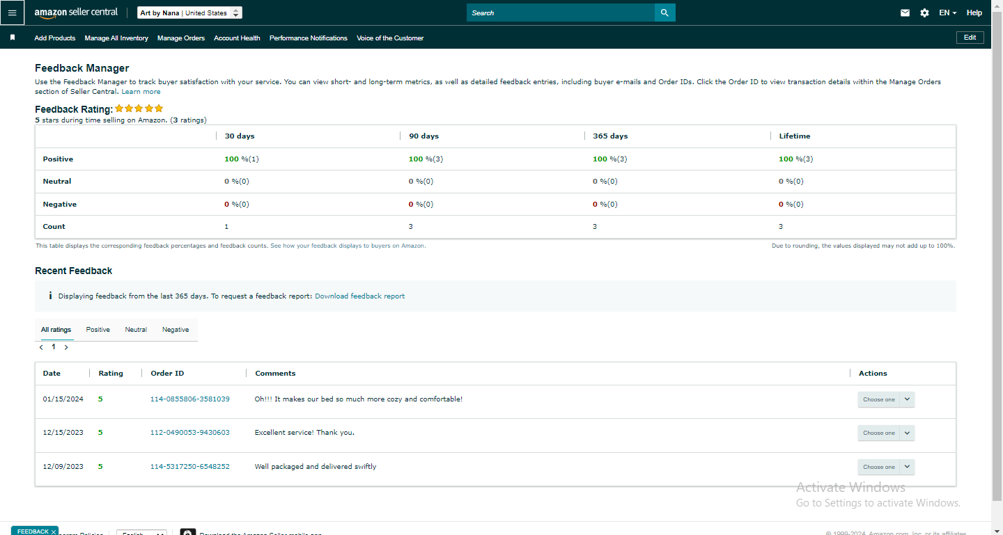Open the settings gear icon
1003x535 pixels.
pos(924,13)
